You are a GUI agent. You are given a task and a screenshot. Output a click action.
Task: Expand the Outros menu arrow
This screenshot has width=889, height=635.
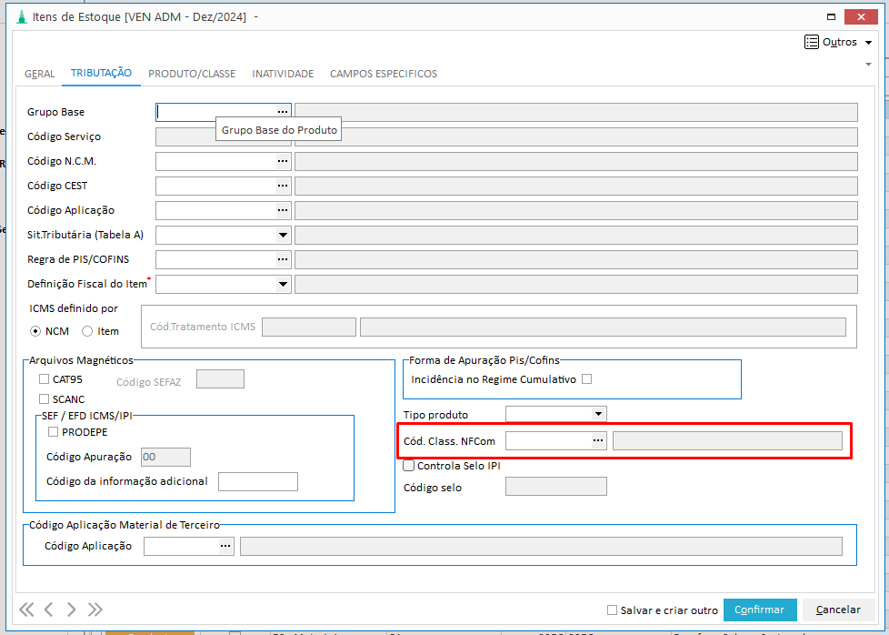869,43
